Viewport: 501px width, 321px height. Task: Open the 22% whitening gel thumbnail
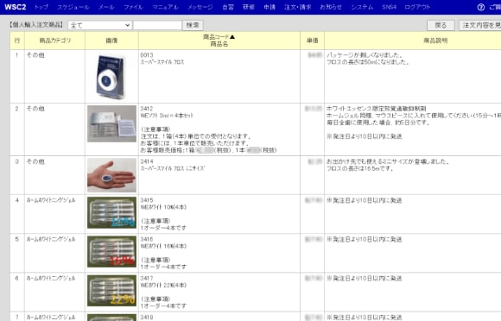(x=111, y=291)
